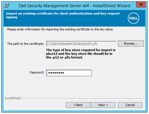Click 'The path to the certificate:' label
The image size is (149, 114).
(25, 44)
